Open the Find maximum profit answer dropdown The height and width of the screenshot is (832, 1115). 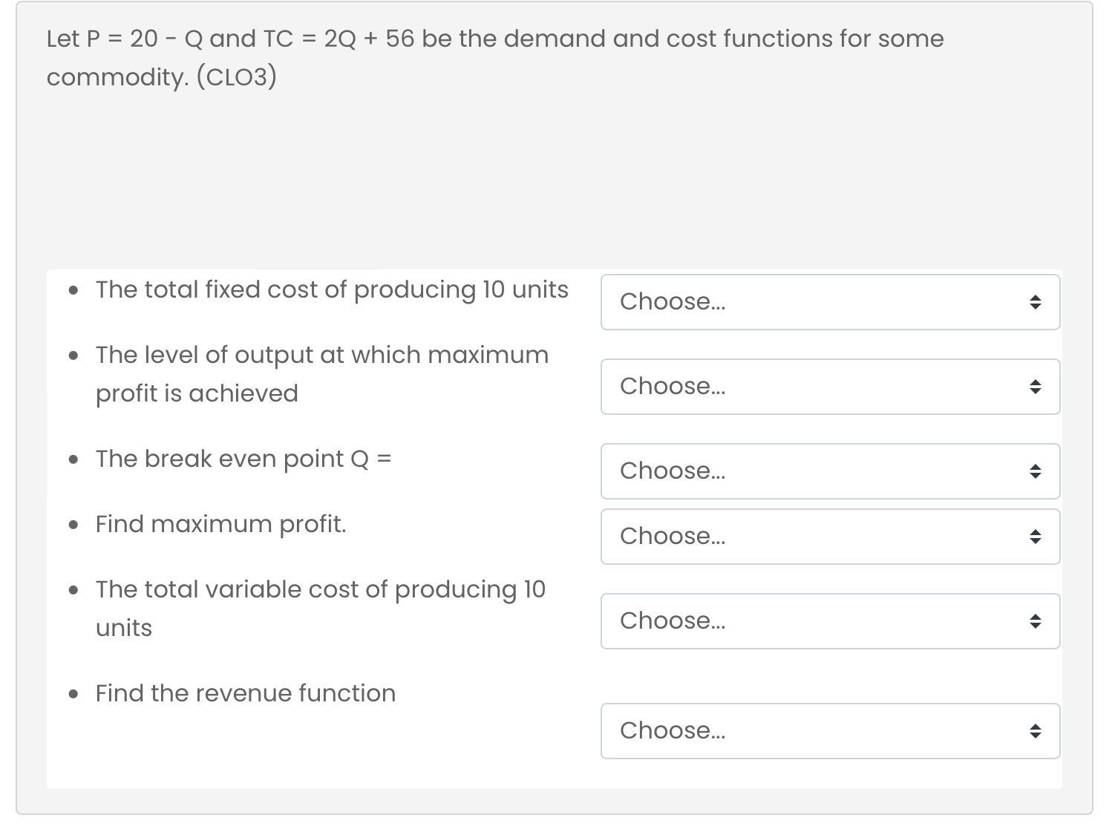[x=830, y=537]
